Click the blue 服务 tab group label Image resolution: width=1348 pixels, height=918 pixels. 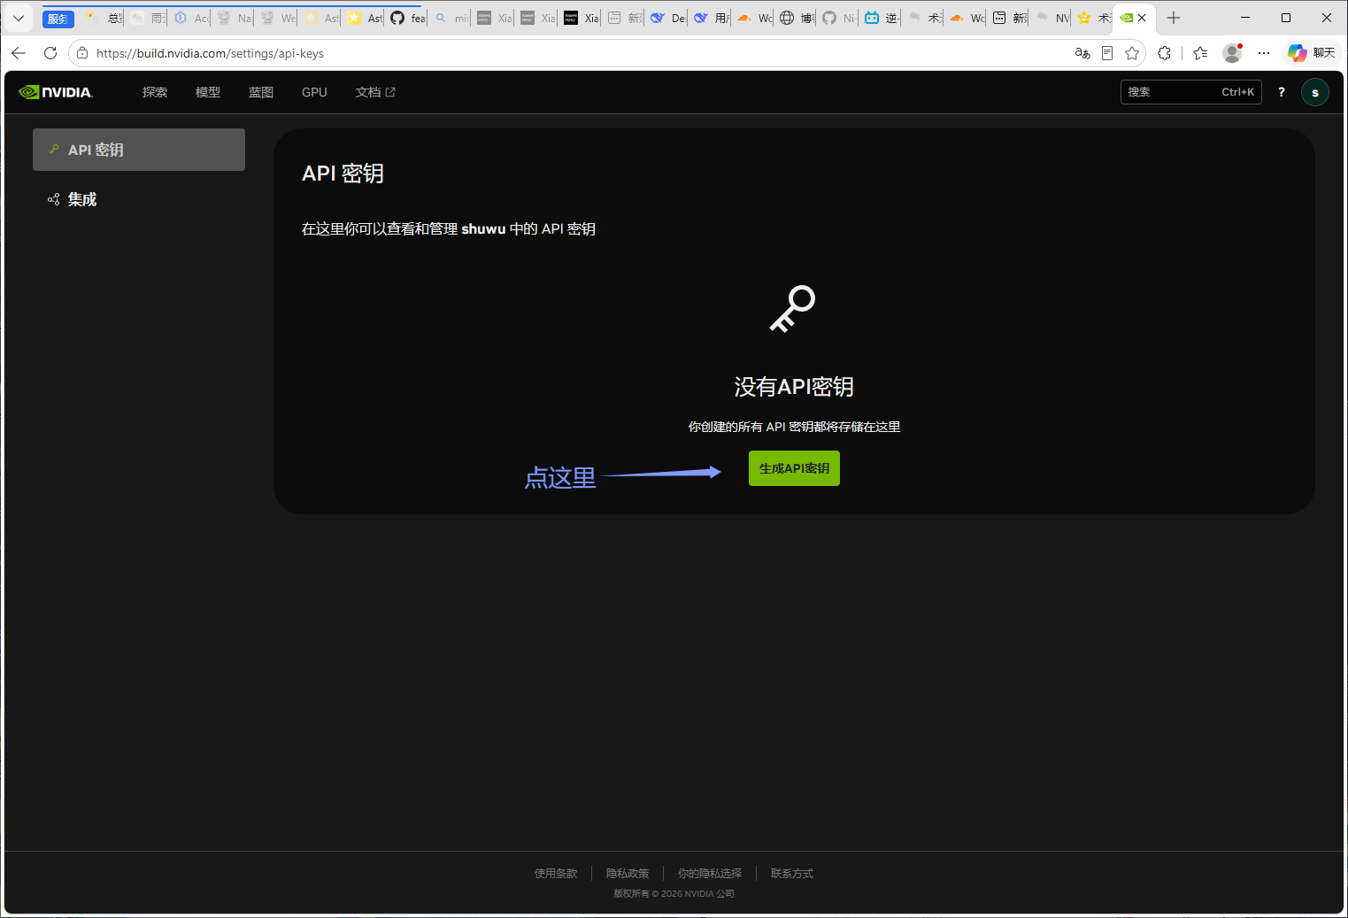tap(58, 19)
